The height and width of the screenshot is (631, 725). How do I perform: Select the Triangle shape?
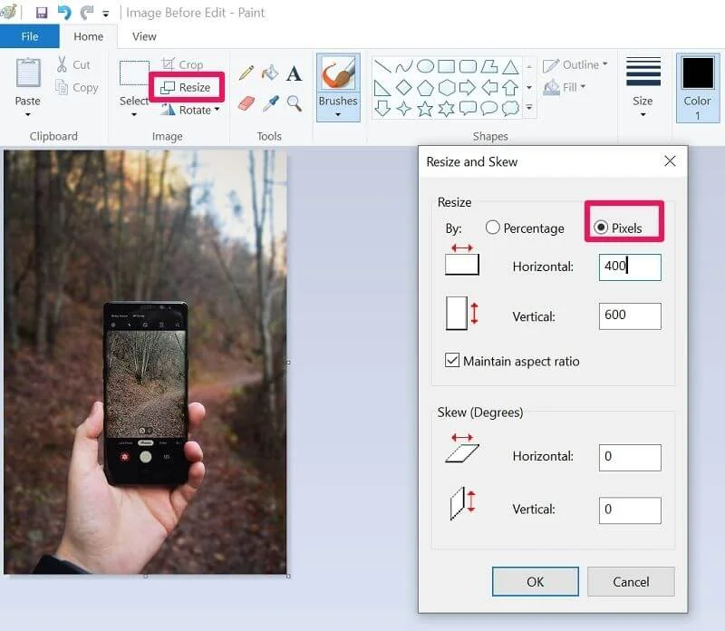(510, 66)
